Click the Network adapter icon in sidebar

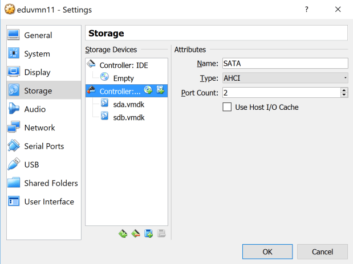tap(14, 127)
